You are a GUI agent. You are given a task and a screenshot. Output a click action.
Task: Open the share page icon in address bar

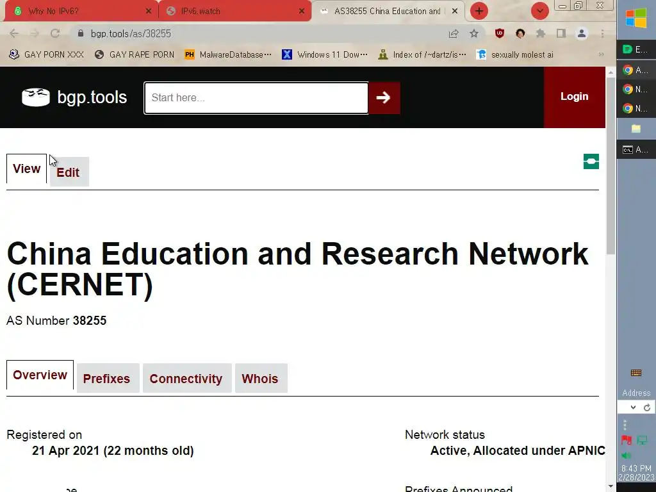click(454, 34)
